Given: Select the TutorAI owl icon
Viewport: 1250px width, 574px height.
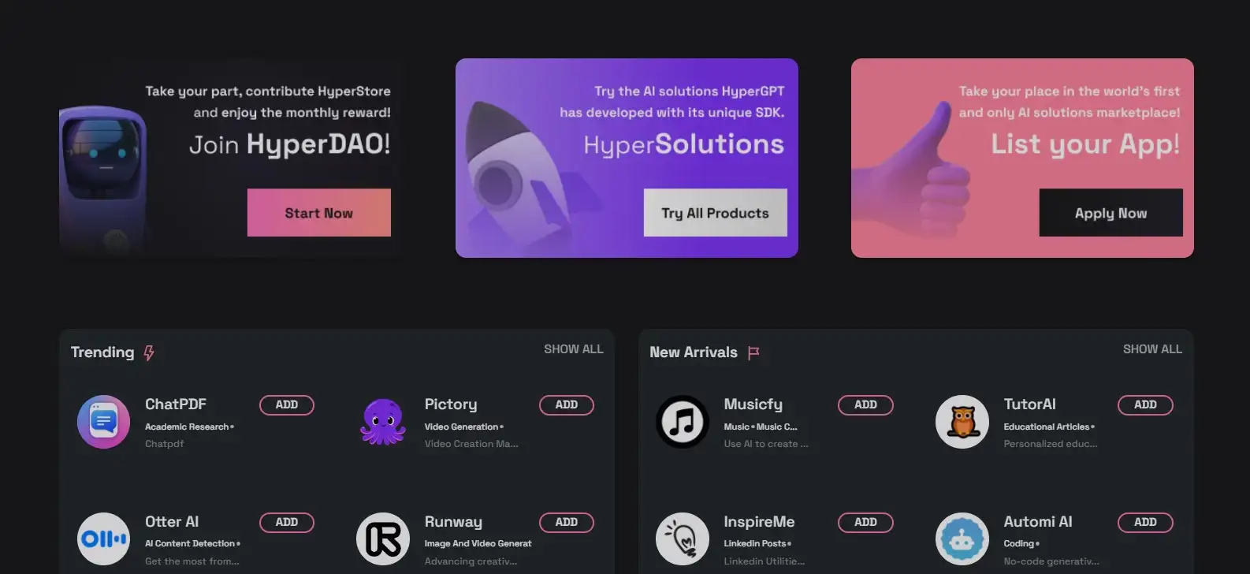Looking at the screenshot, I should [962, 422].
